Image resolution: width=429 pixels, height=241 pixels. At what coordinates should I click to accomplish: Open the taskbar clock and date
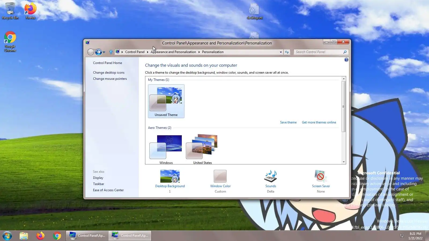click(415, 236)
